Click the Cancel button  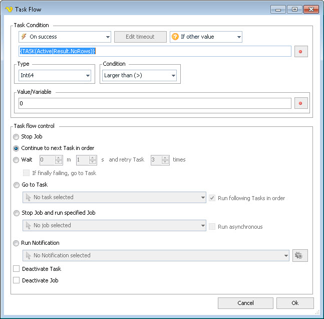pos(245,303)
